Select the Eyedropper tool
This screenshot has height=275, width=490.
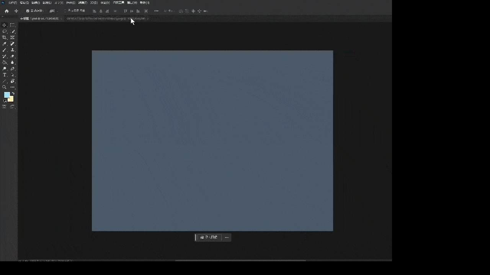[5, 44]
